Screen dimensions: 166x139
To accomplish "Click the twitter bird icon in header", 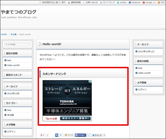I will coord(118,2).
